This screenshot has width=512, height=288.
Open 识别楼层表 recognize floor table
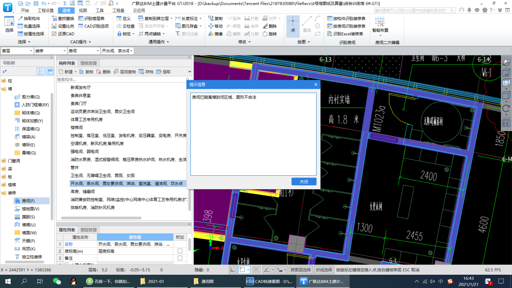tap(91, 18)
